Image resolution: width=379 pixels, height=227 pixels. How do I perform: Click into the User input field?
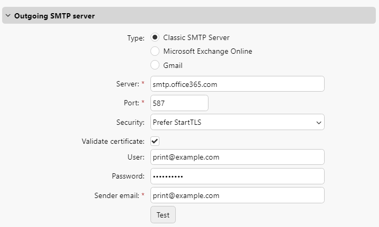[x=237, y=157]
